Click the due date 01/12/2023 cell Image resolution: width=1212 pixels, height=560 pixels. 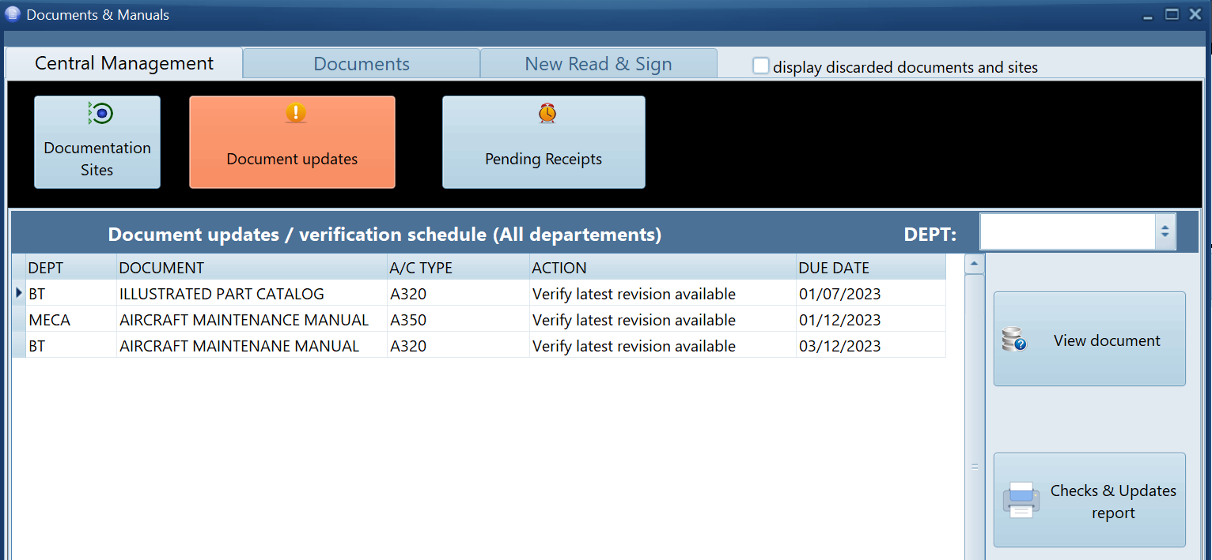pyautogui.click(x=871, y=320)
